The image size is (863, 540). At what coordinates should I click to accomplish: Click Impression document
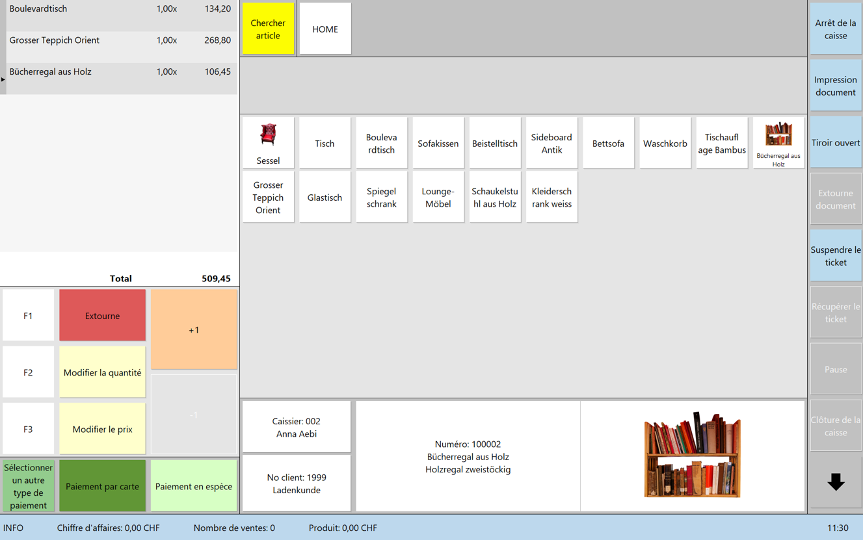click(x=835, y=86)
